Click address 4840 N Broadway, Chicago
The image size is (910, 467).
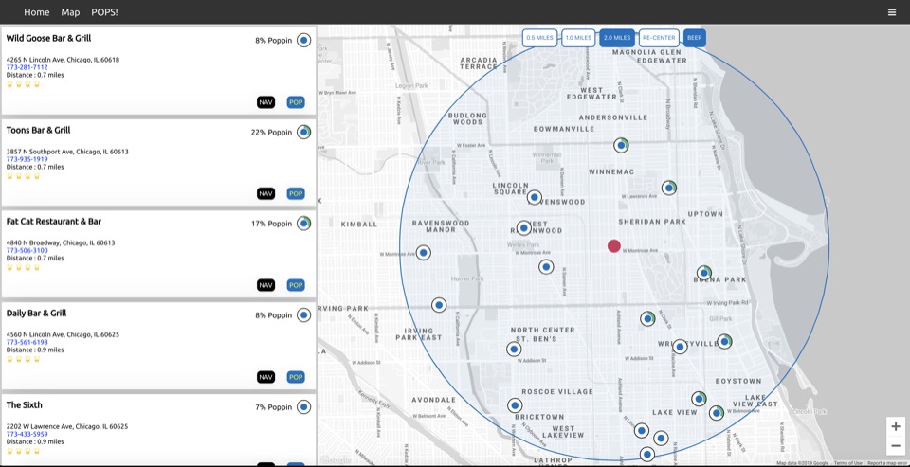pos(61,243)
